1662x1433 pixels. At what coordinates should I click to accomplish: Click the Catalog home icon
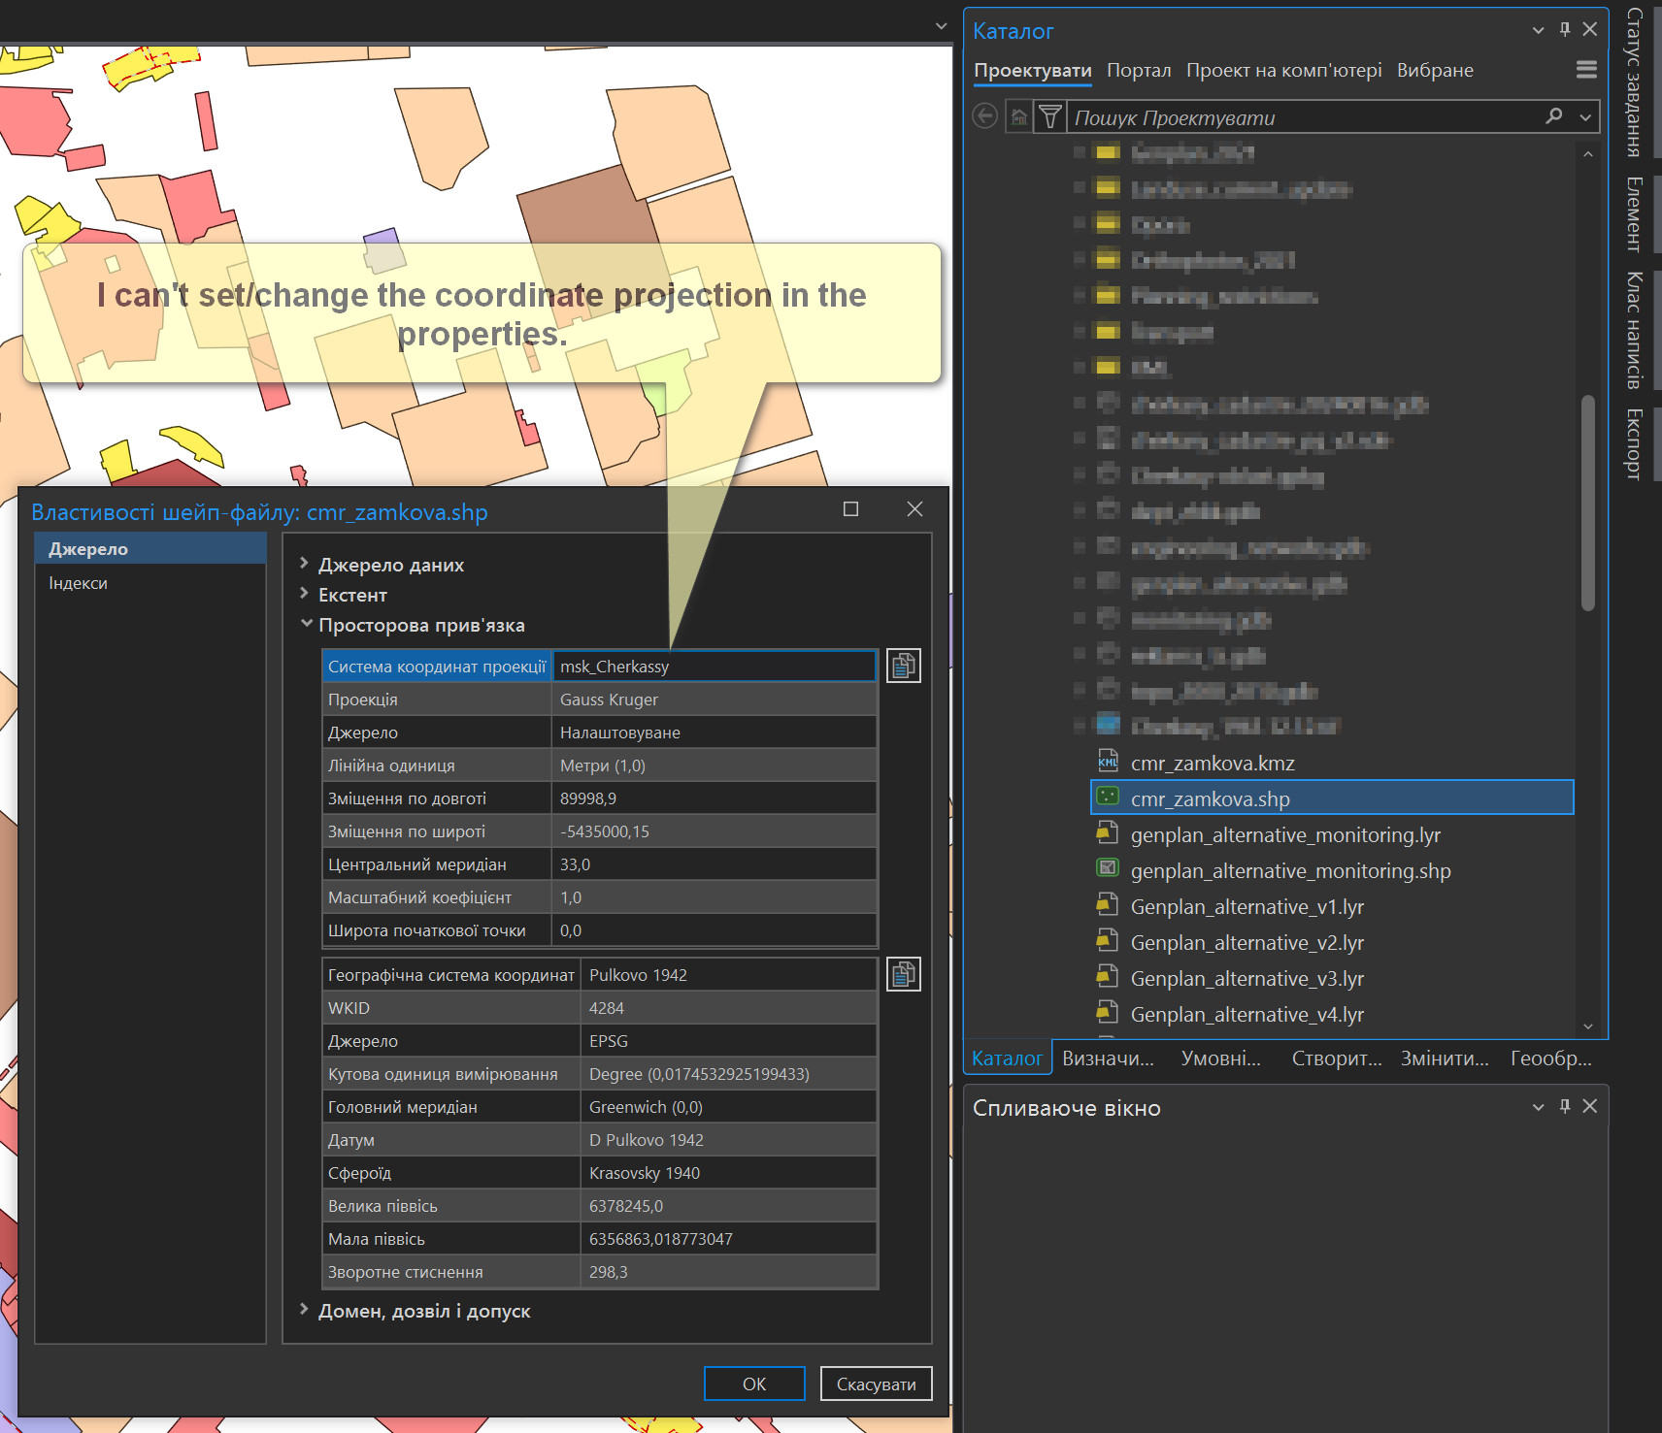click(1018, 117)
